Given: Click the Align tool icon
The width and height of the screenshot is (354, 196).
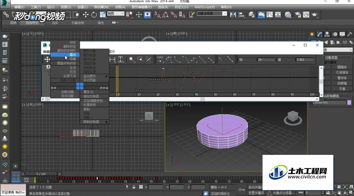Looking at the screenshot, I should coord(242,14).
